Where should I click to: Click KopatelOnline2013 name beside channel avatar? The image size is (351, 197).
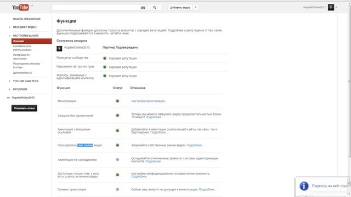click(77, 48)
